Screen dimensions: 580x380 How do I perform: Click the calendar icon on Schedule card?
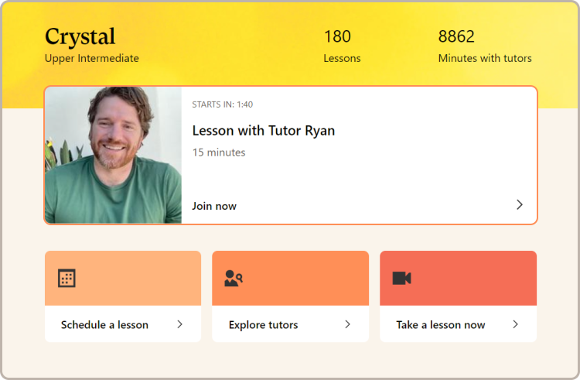point(67,279)
